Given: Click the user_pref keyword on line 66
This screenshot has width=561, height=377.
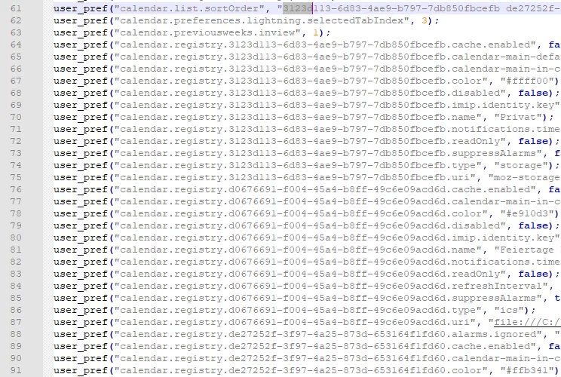Looking at the screenshot, I should coord(81,69).
